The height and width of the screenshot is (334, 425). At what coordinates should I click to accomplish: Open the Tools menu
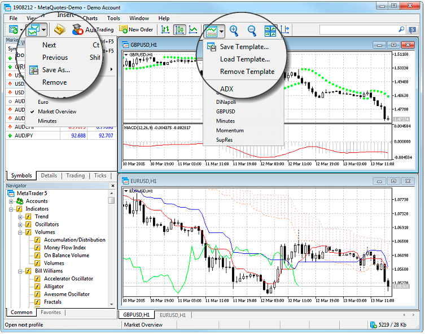113,18
